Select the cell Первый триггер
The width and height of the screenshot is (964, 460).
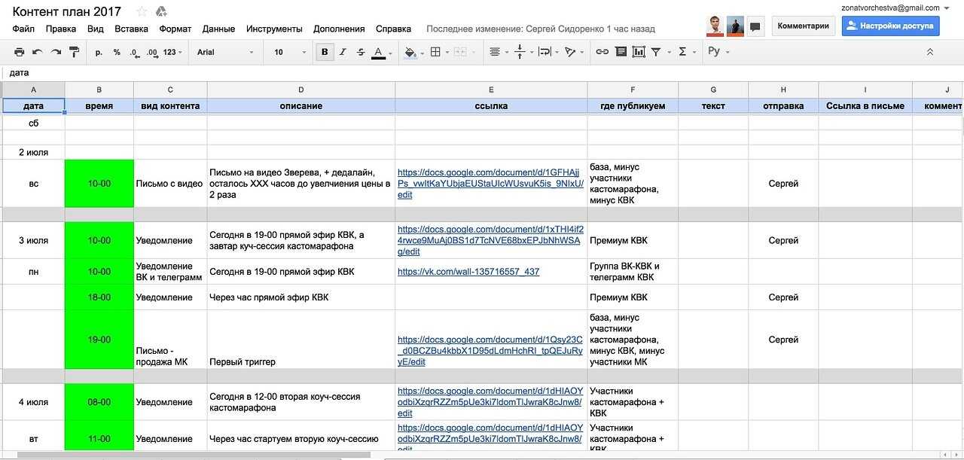(301, 340)
